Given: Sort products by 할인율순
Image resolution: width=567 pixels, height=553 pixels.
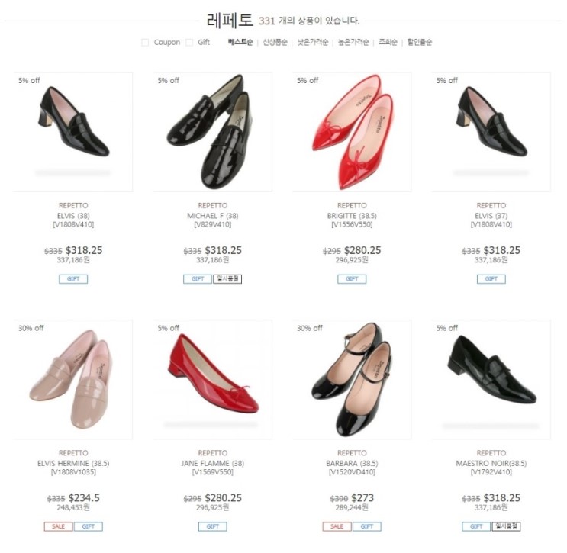Looking at the screenshot, I should tap(420, 42).
